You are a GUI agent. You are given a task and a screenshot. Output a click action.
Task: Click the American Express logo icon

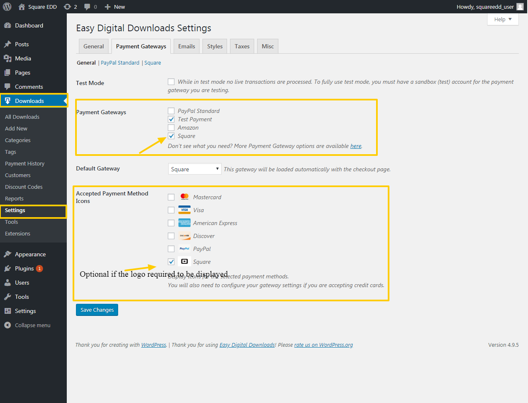(x=184, y=223)
